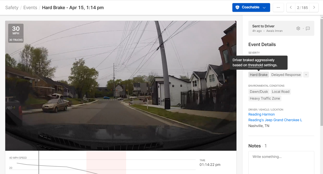Select the Delayed Response behavior tag

coord(286,75)
